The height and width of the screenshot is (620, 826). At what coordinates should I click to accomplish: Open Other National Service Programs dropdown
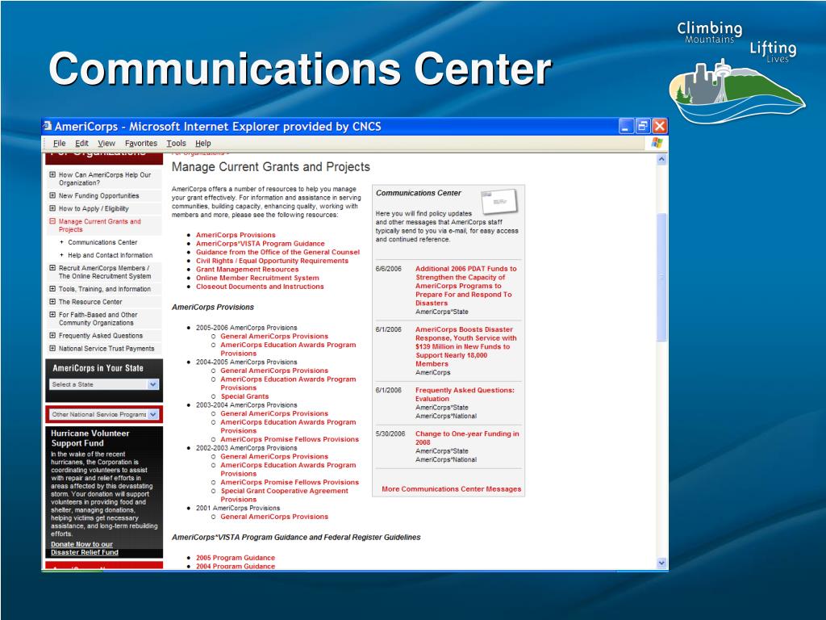104,414
